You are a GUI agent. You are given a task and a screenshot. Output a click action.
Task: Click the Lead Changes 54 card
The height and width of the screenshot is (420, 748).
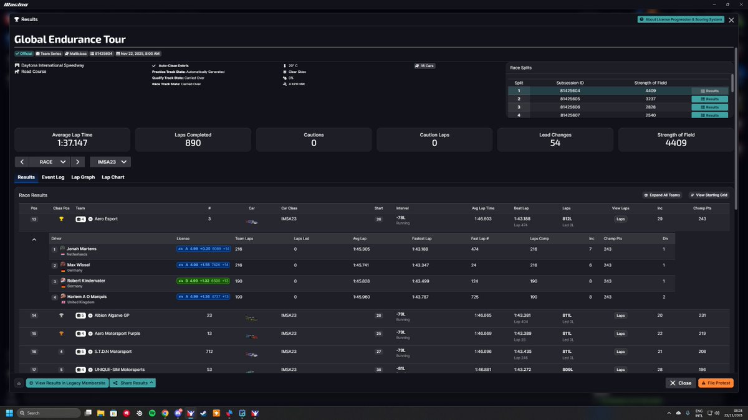tap(555, 139)
